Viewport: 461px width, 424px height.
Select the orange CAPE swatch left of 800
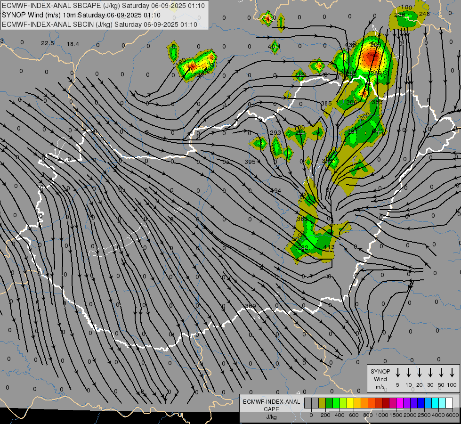point(364,403)
